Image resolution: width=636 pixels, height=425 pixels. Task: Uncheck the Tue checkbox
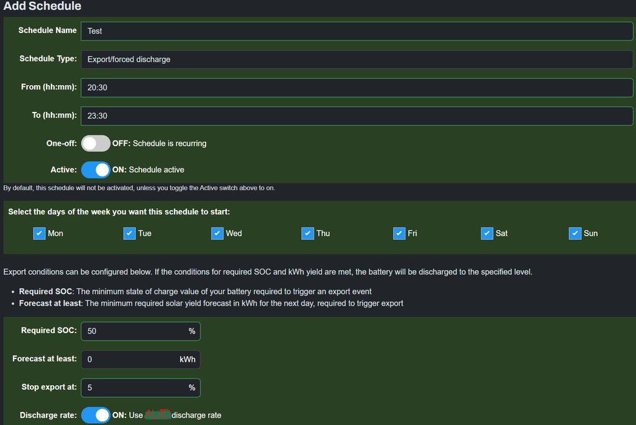click(x=129, y=234)
